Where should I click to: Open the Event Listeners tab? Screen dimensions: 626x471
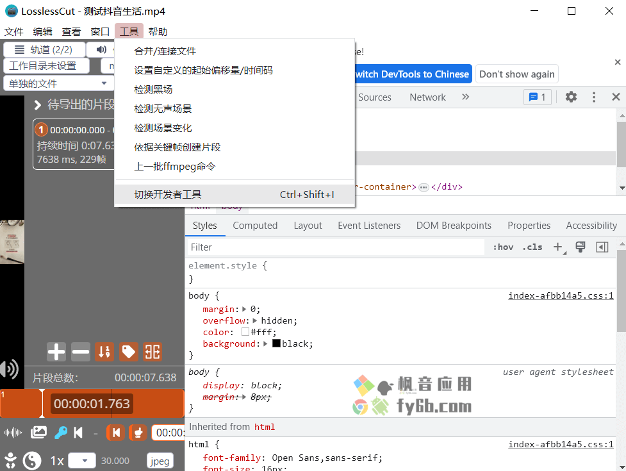[x=369, y=226]
